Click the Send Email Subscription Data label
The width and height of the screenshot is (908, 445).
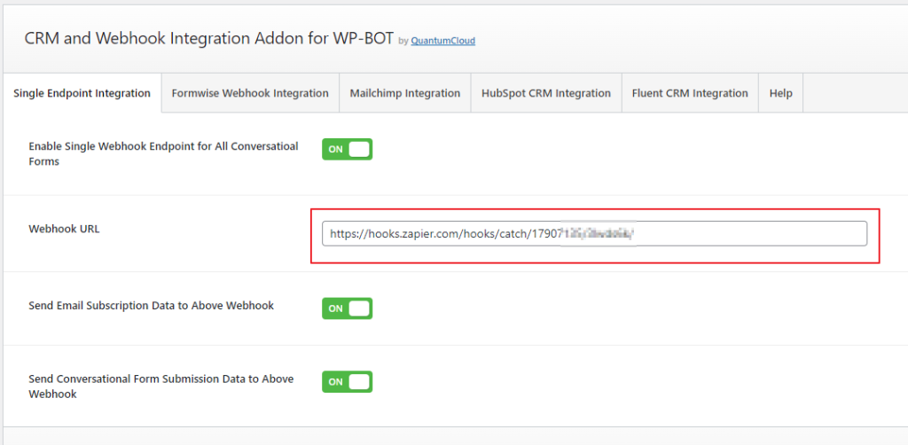point(151,306)
